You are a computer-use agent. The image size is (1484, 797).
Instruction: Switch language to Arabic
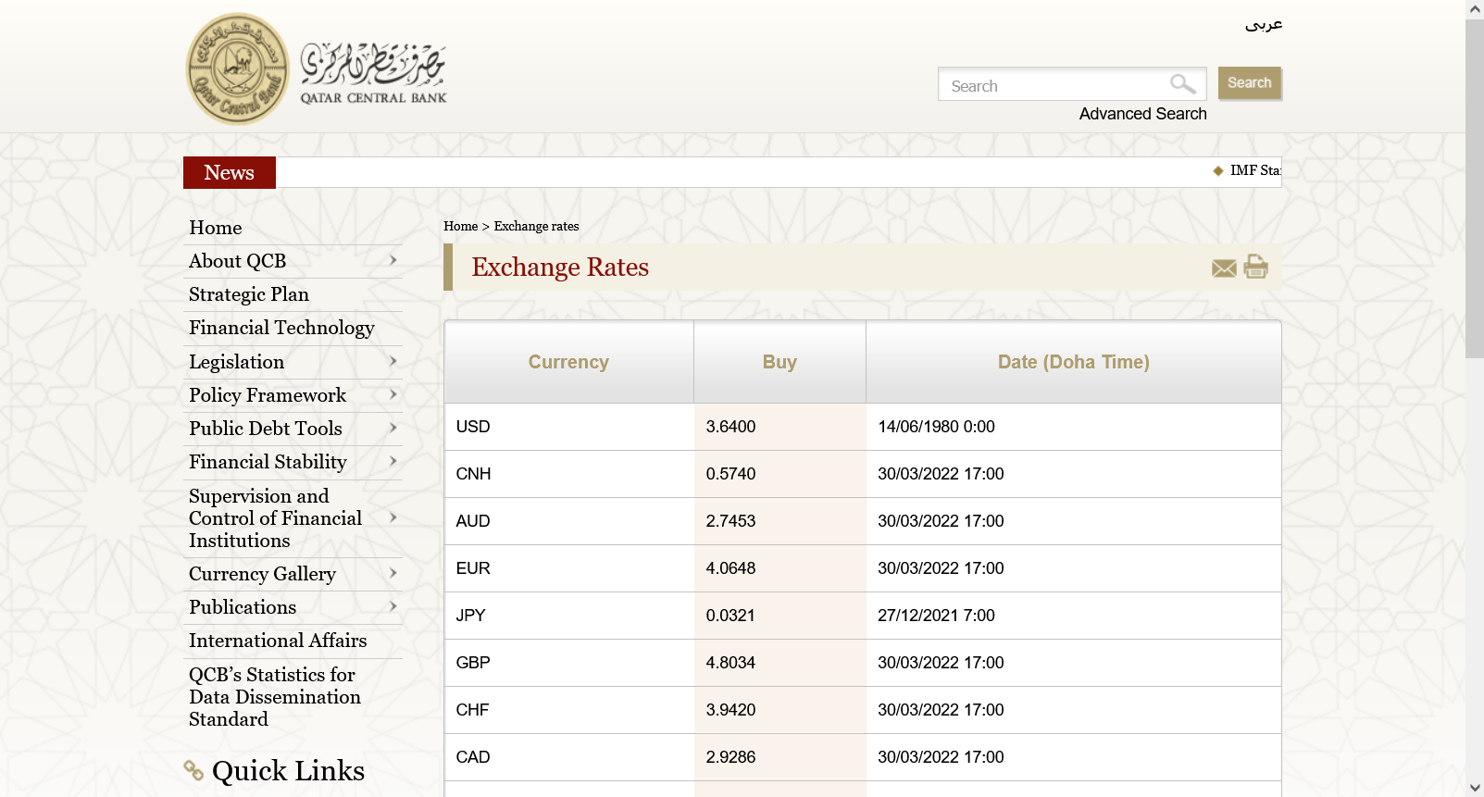[1264, 24]
